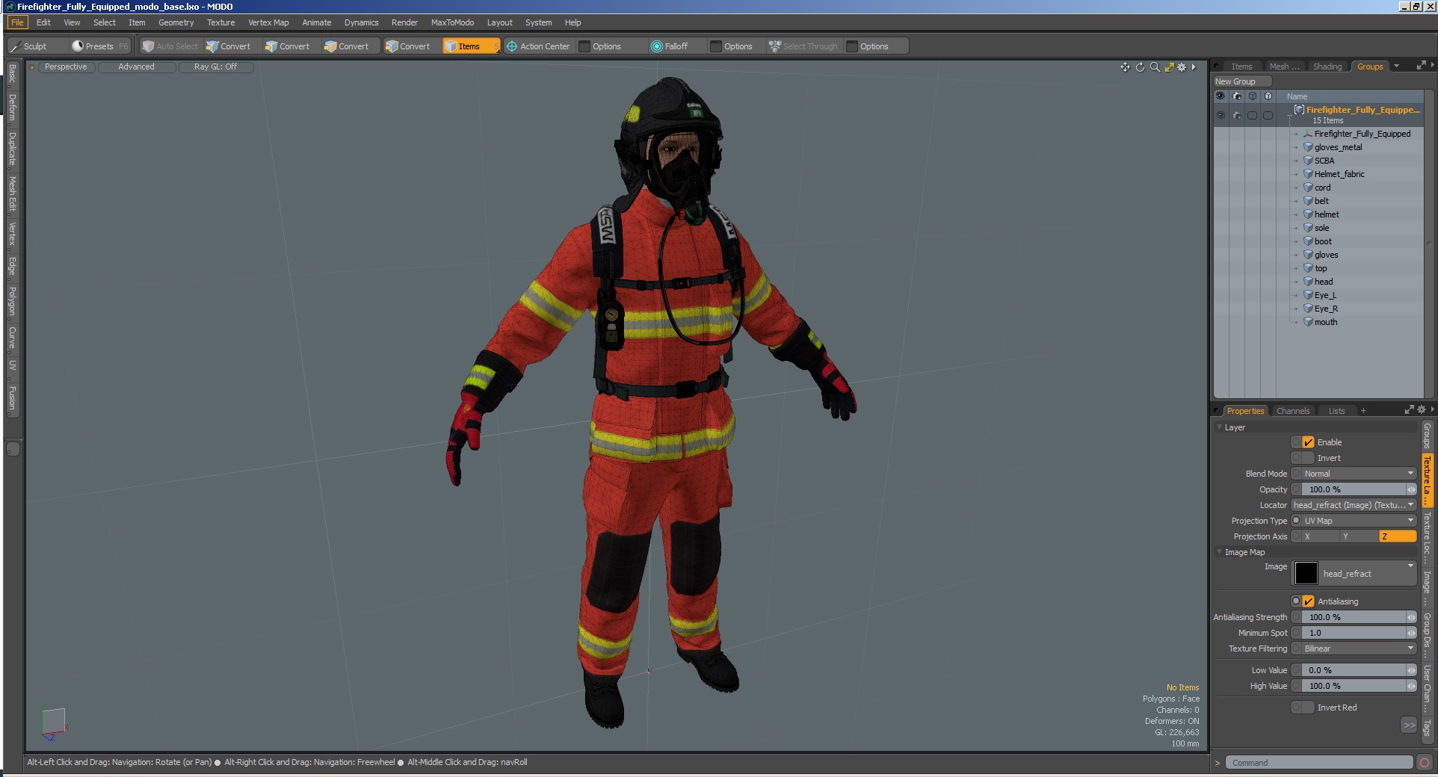Click the black head_refract image swatch

coord(1306,573)
